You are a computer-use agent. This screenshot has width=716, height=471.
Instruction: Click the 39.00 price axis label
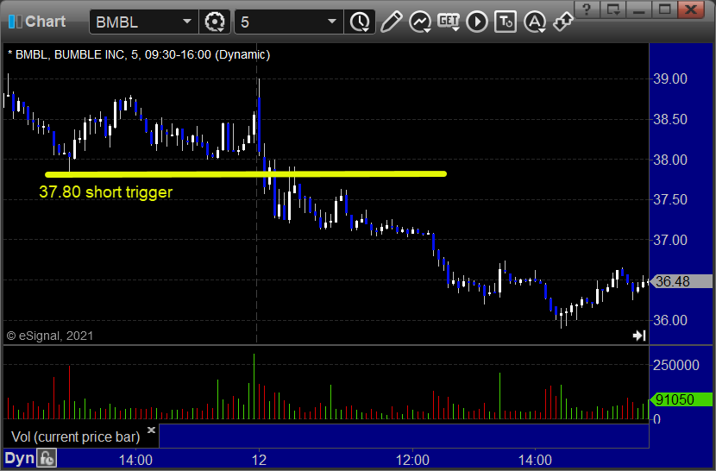click(670, 79)
